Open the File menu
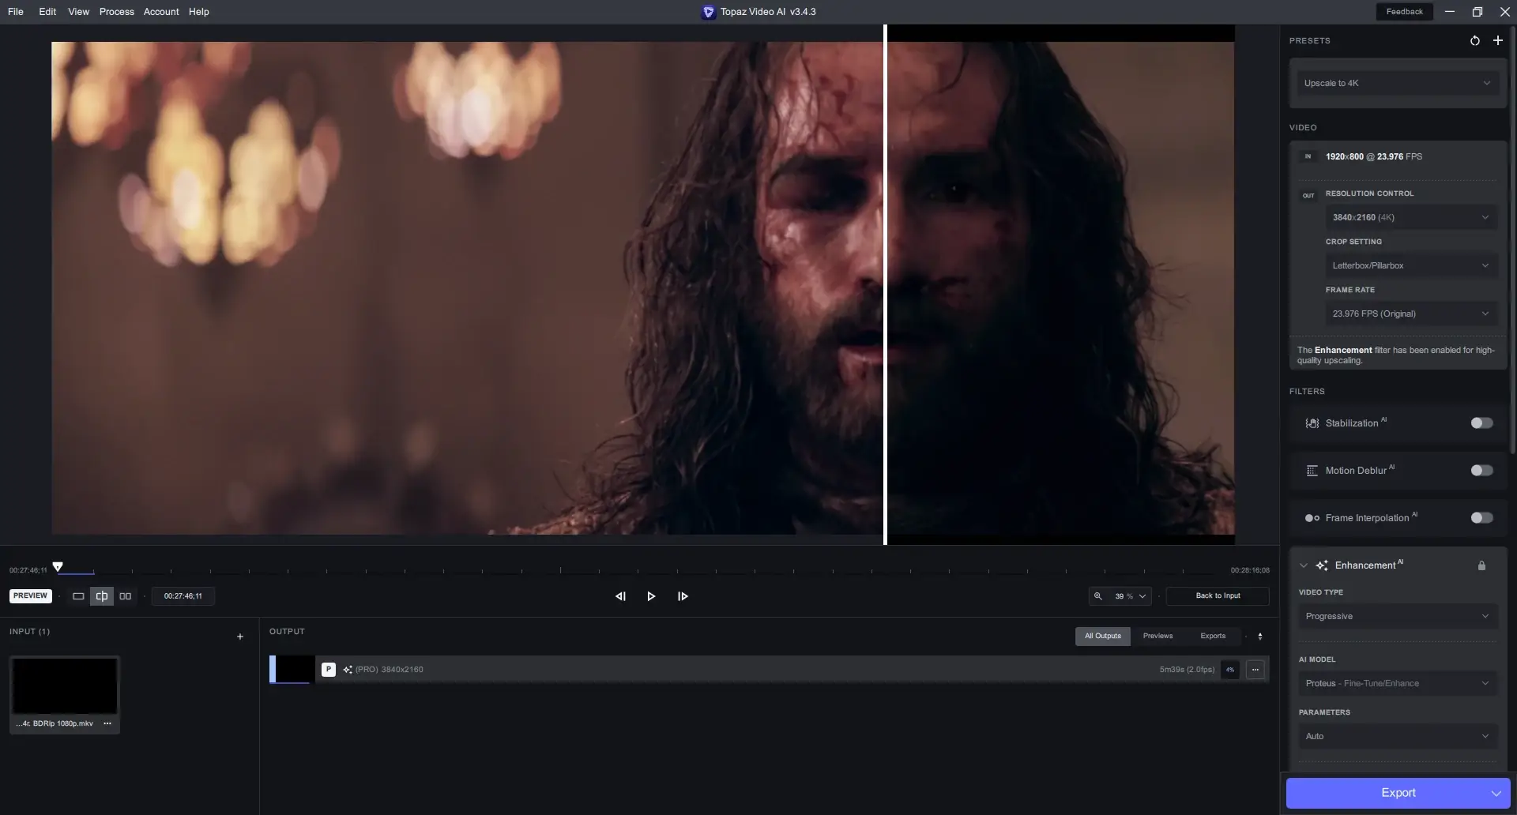The width and height of the screenshot is (1517, 815). [16, 12]
